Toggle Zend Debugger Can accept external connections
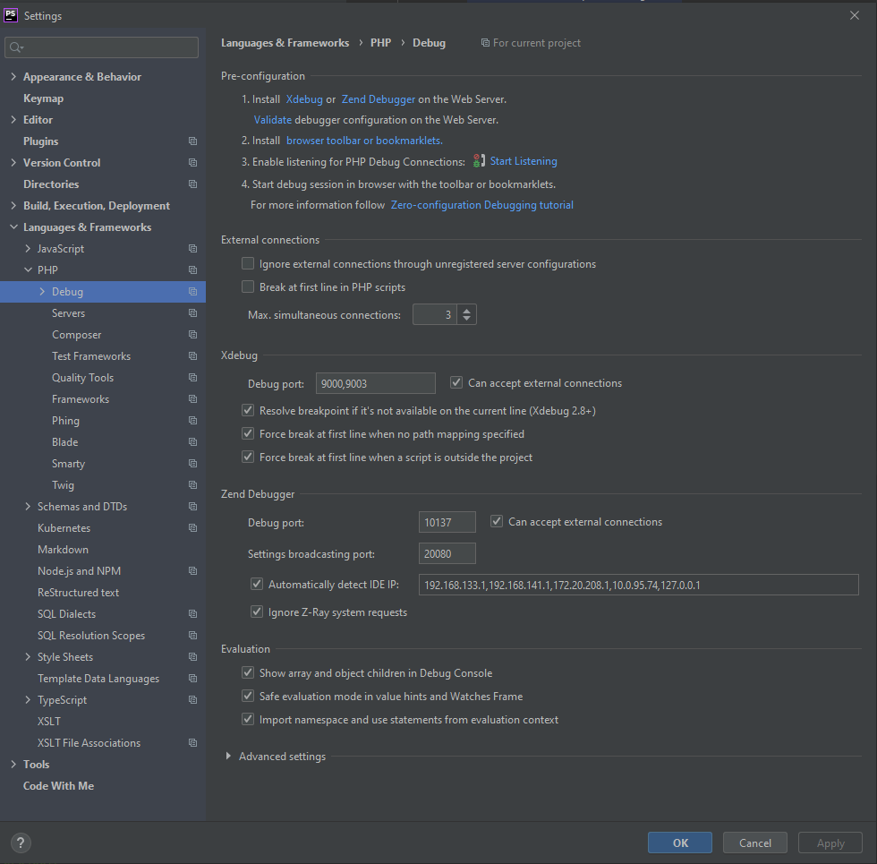This screenshot has height=864, width=877. [497, 521]
